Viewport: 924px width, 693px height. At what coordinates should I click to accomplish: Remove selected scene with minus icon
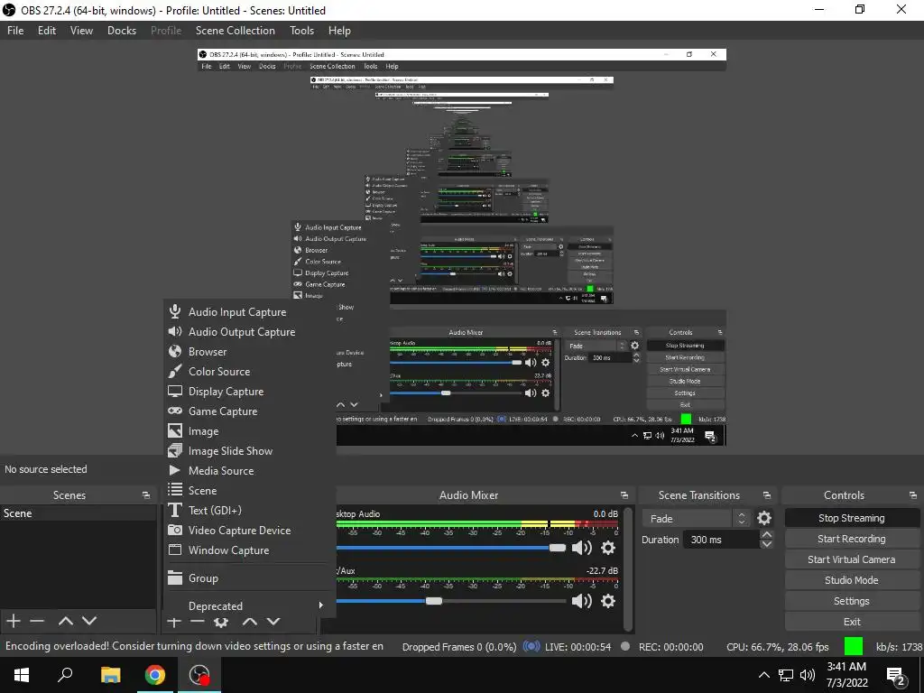point(37,621)
